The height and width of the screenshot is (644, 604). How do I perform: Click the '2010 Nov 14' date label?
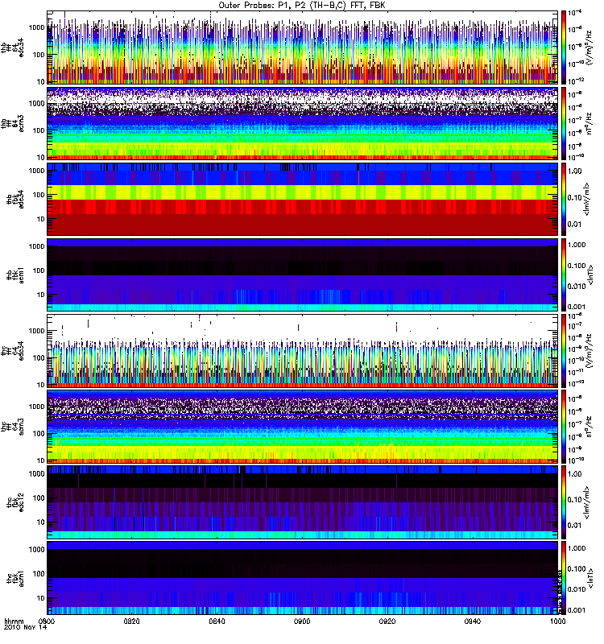click(x=26, y=627)
